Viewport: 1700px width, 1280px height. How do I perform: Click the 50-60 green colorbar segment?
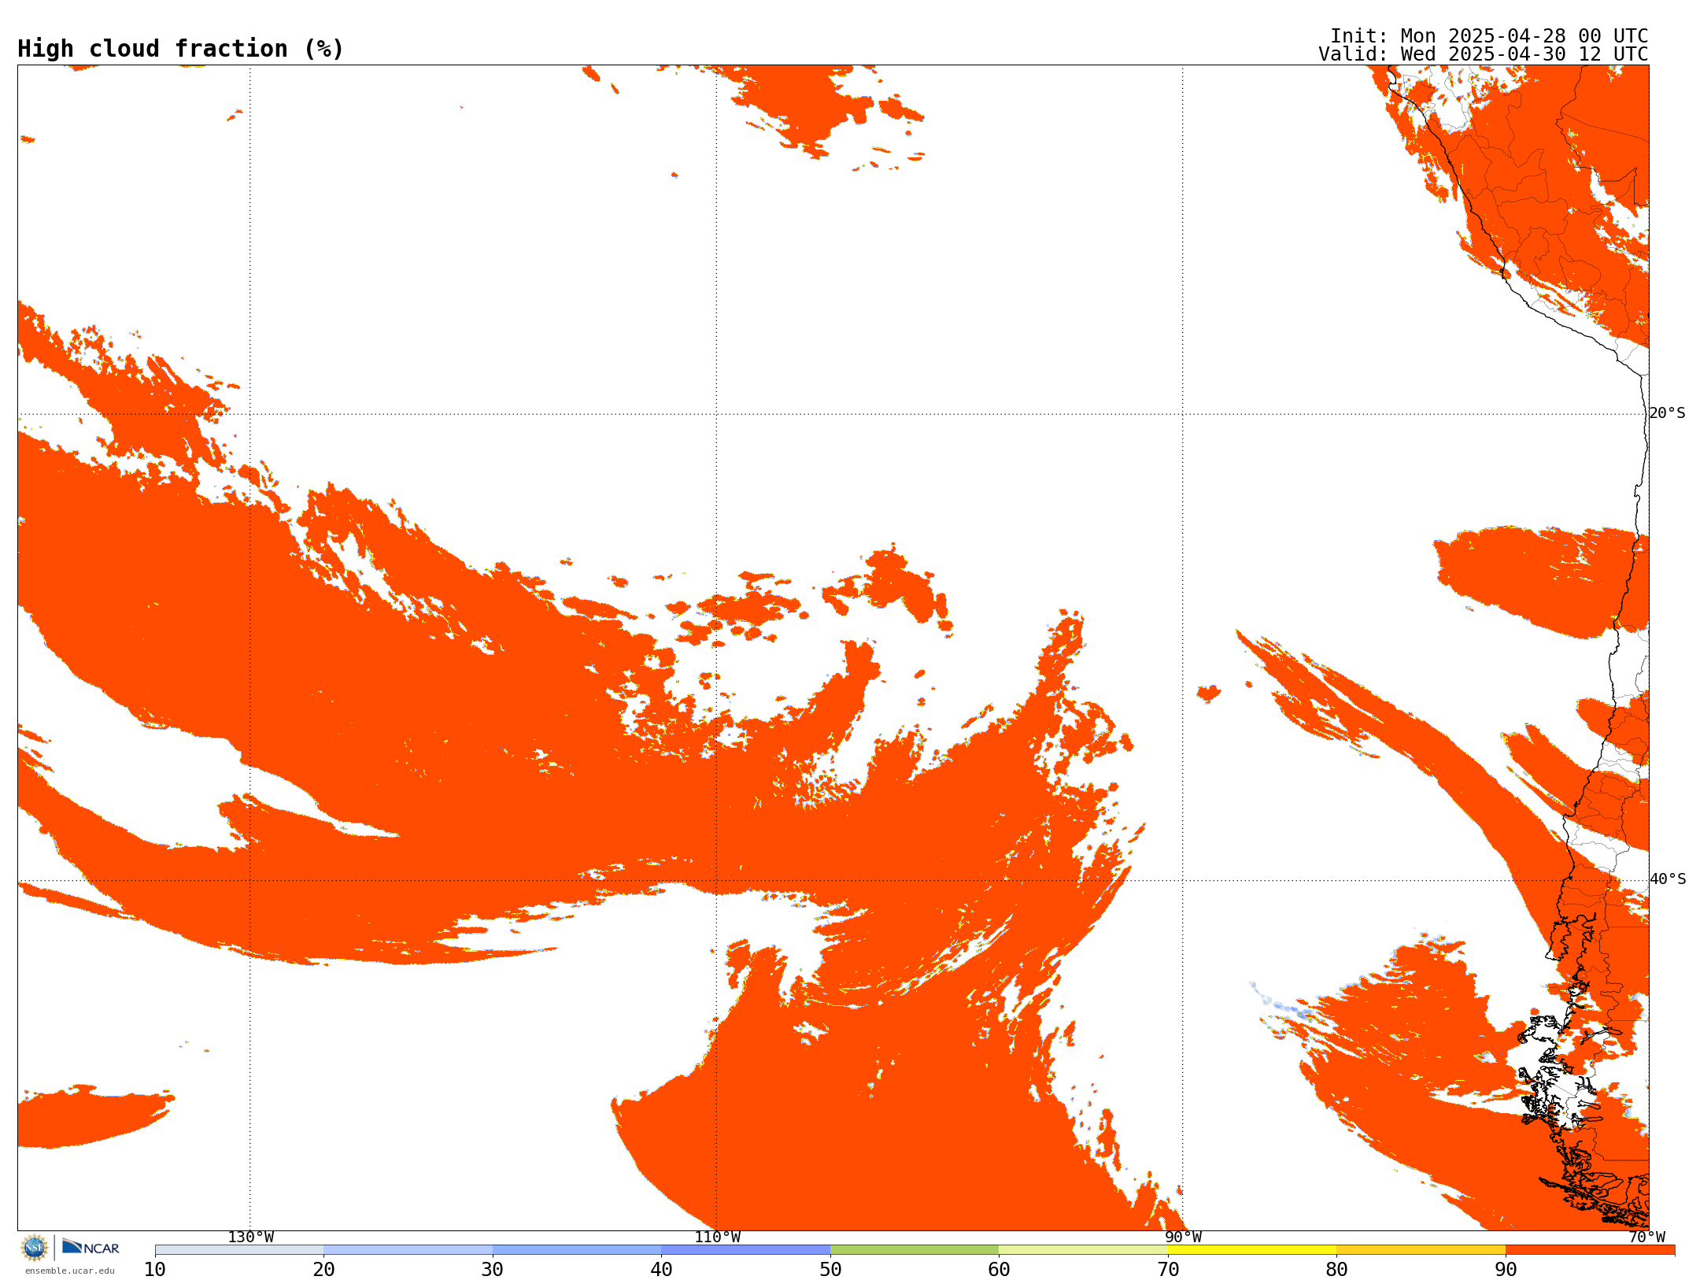pyautogui.click(x=915, y=1250)
